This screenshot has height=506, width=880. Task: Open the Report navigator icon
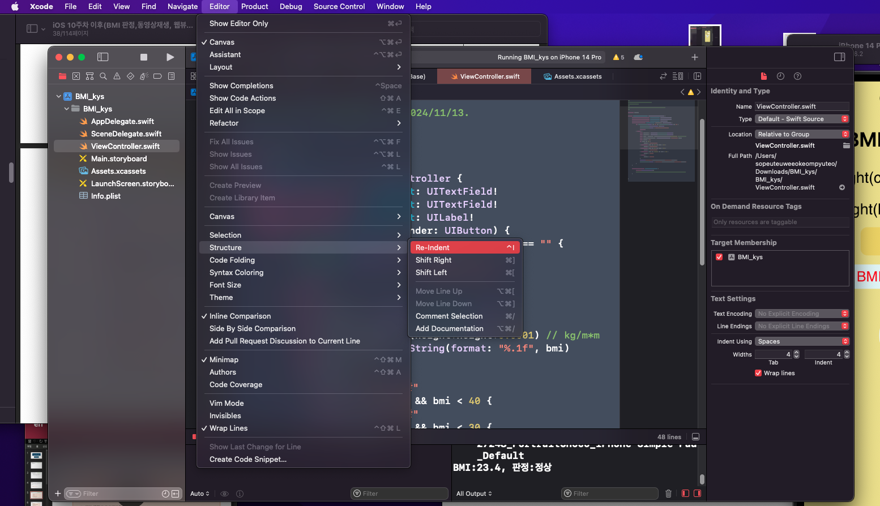pos(171,76)
